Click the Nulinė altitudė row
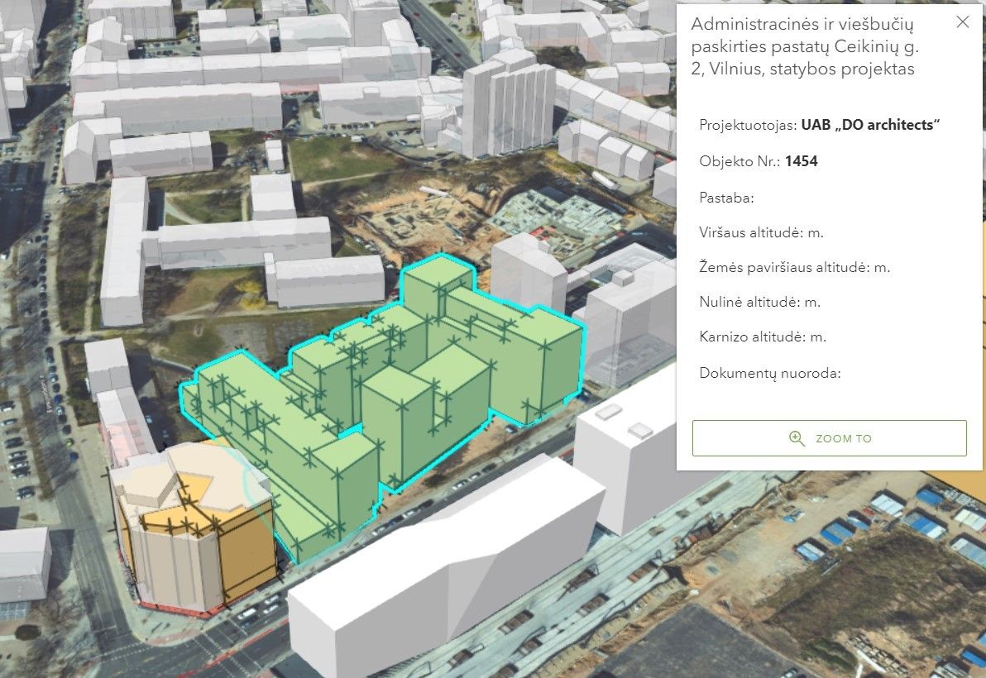Viewport: 986px width, 678px height. pos(759,302)
